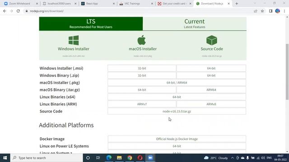Image resolution: width=289 pixels, height=162 pixels.
Task: Download Windows Binary .zip 32-bit
Action: (142, 75)
